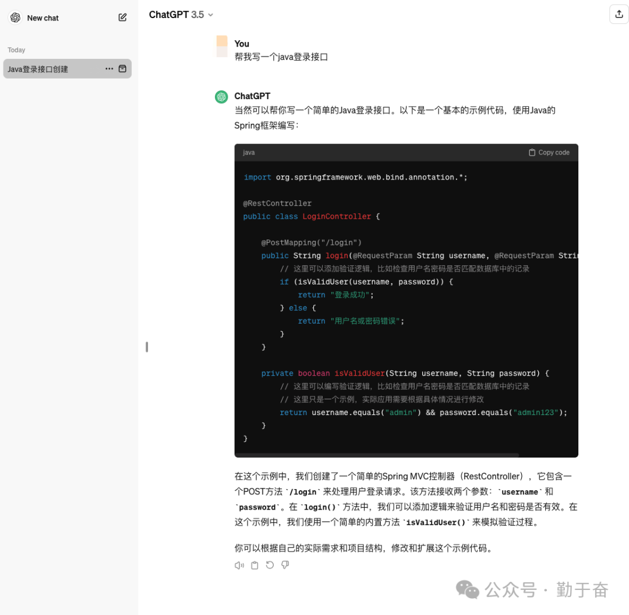Click the ChatGPT logo in the sidebar
Screen dimensions: 629x615
tap(15, 17)
